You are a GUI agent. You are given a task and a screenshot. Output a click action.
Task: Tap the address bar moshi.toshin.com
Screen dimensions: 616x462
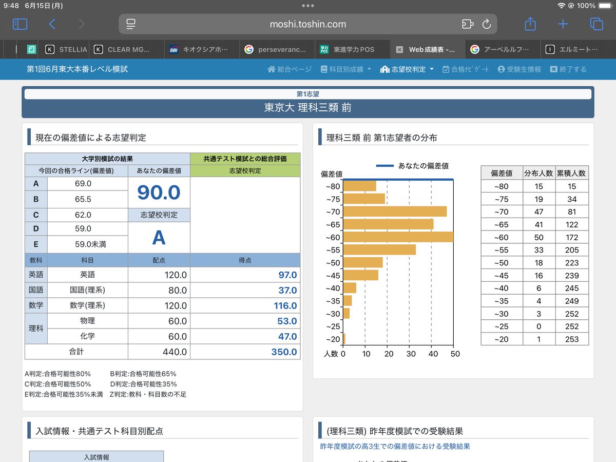click(x=308, y=24)
